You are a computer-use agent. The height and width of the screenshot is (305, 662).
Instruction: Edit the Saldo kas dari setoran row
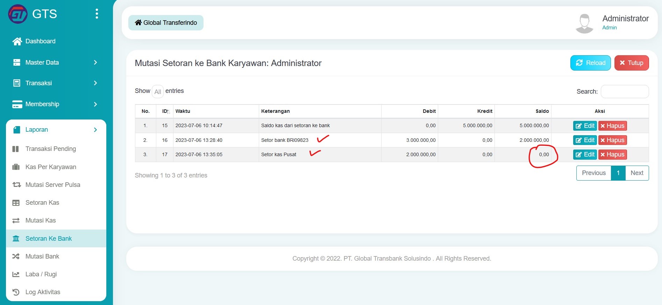[585, 126]
